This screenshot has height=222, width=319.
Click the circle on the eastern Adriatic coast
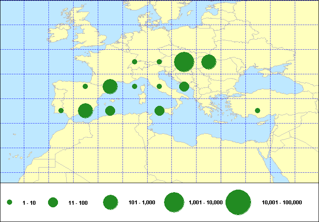(x=184, y=86)
